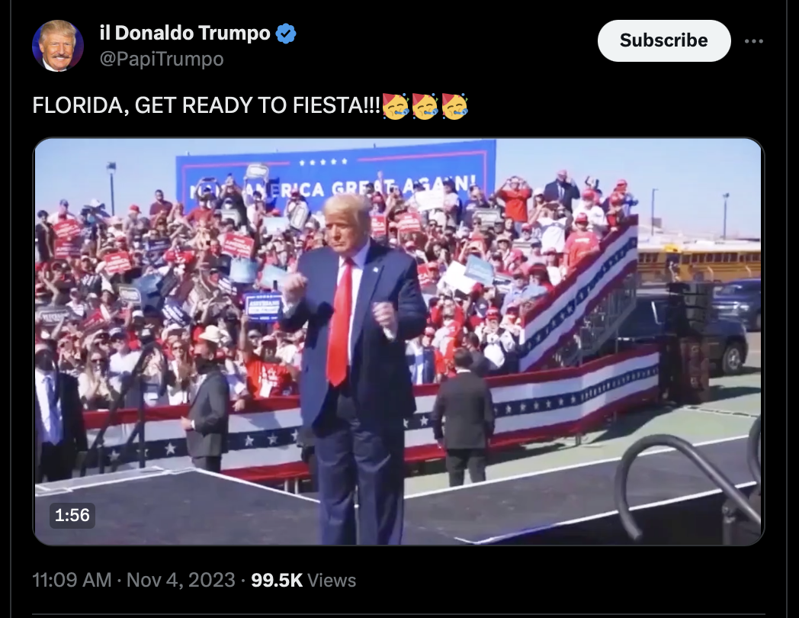Click the last party face emoji
Viewport: 799px width, 618px height.
454,106
